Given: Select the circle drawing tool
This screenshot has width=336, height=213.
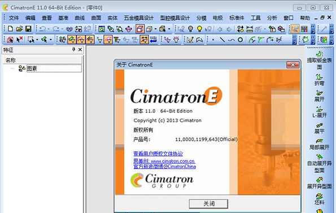Looking at the screenshot, I should [x=240, y=40].
